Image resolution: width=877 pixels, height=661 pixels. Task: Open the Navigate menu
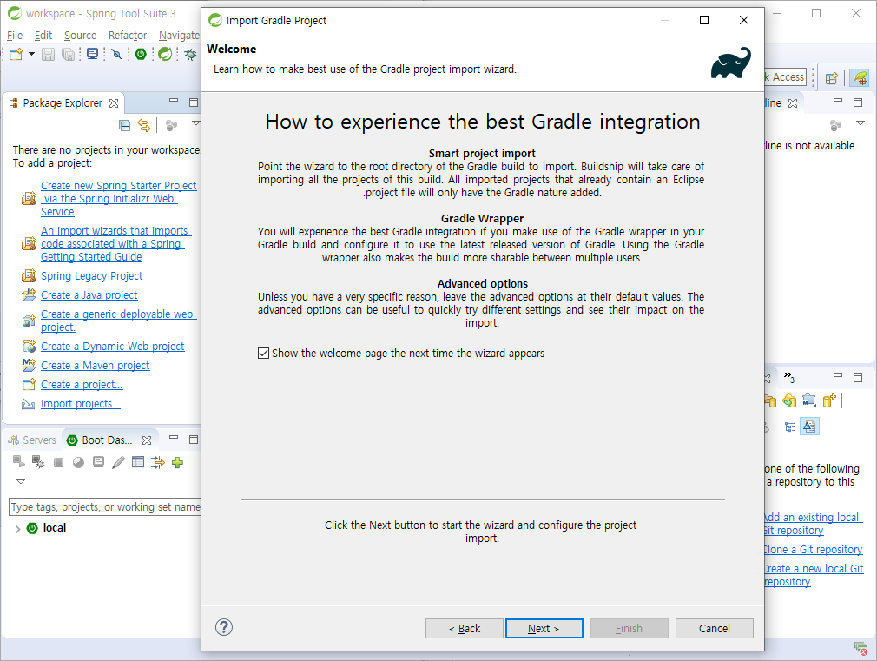[179, 36]
